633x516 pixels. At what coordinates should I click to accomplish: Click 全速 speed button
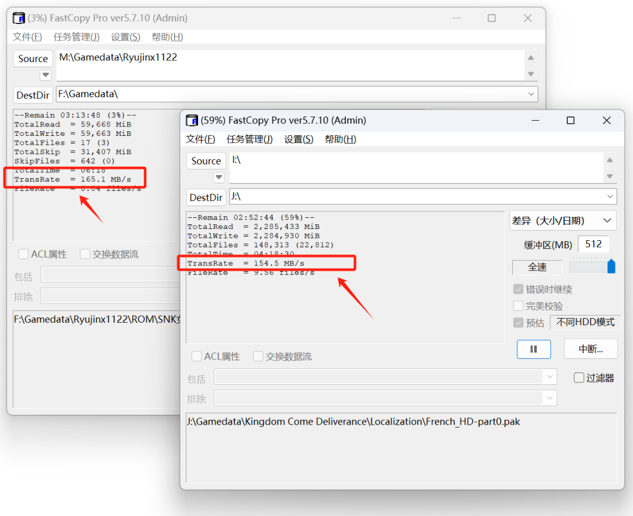[x=537, y=267]
